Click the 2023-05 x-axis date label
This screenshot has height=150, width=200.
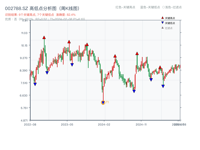[67, 124]
